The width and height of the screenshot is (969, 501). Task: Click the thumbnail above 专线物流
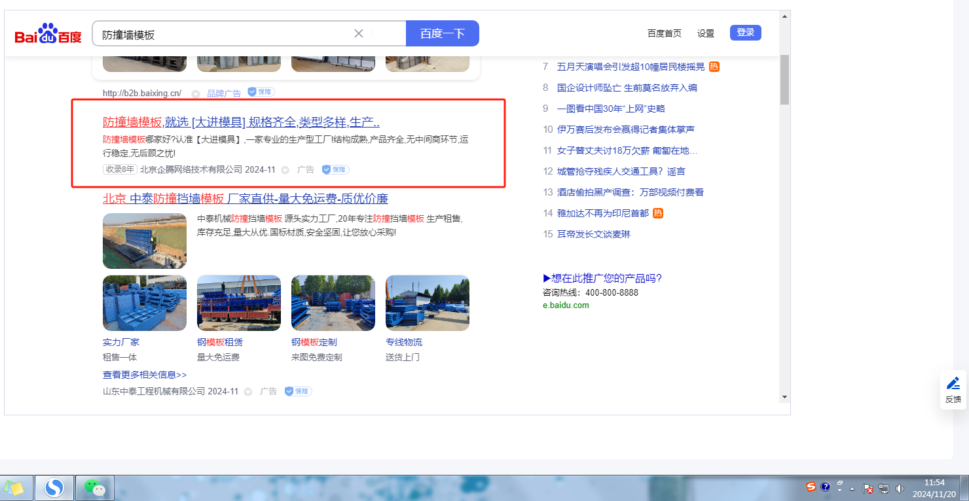428,303
